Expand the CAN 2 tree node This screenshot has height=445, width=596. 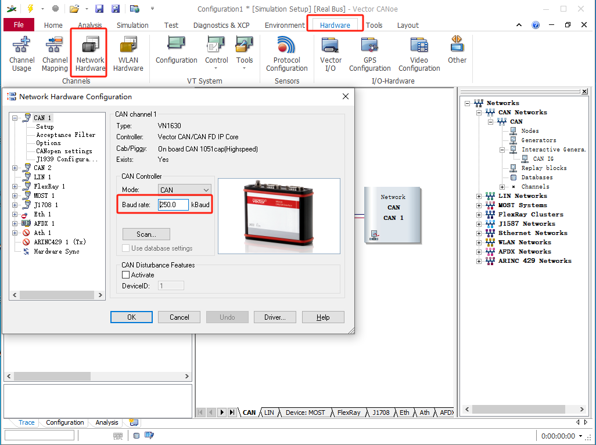(15, 168)
